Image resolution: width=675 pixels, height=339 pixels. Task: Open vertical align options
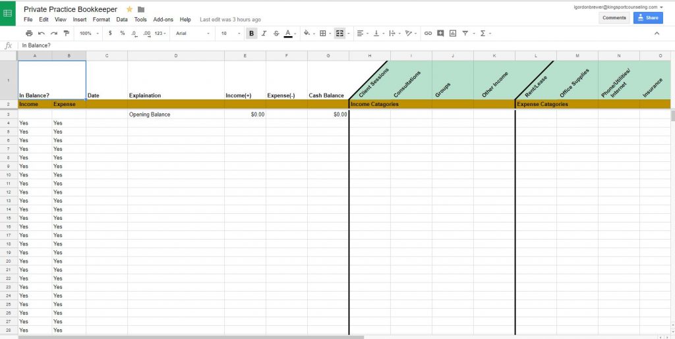(378, 33)
